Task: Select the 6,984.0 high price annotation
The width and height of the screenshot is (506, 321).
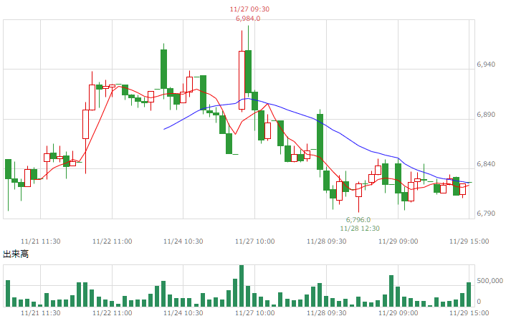Action: click(x=248, y=19)
